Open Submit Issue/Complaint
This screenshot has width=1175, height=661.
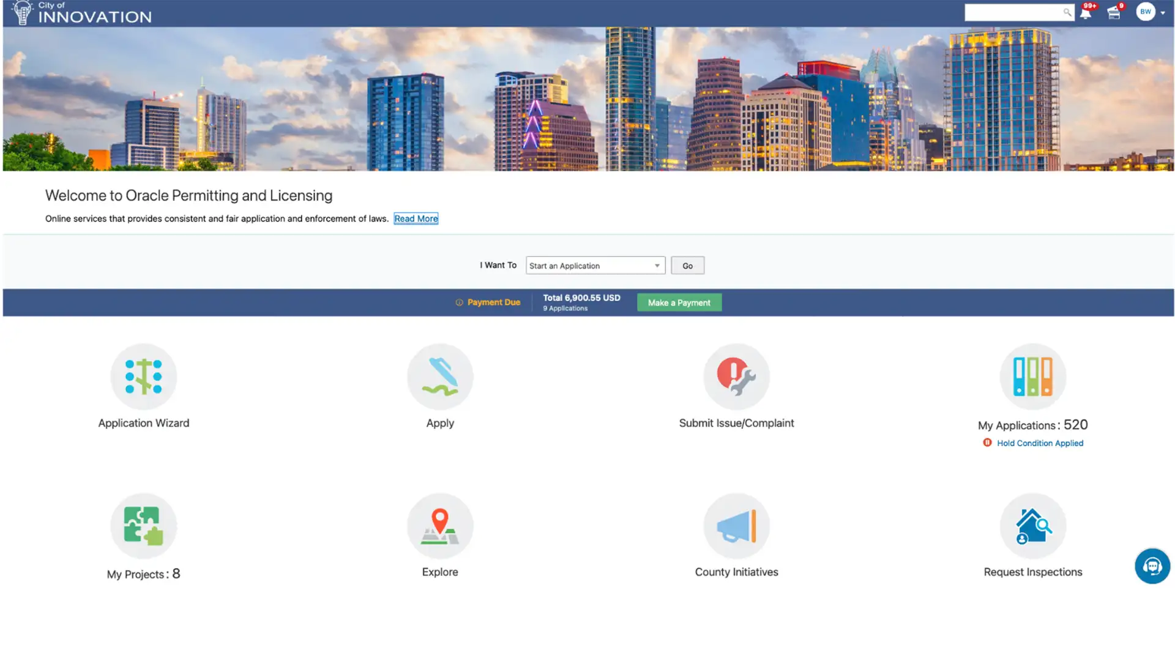pos(736,376)
